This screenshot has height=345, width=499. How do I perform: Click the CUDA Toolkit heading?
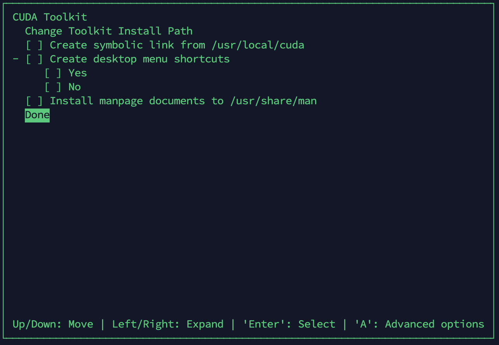[x=50, y=17]
